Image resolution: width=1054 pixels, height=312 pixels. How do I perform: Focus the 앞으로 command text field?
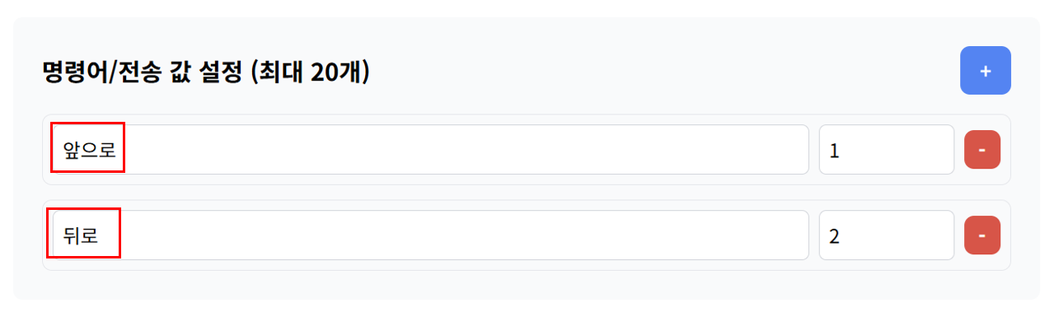430,150
